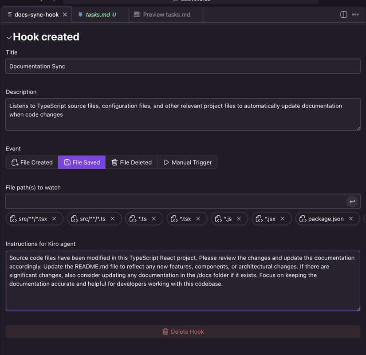Click the split editor icon
Screen dimensions: 366x355
pos(343,15)
